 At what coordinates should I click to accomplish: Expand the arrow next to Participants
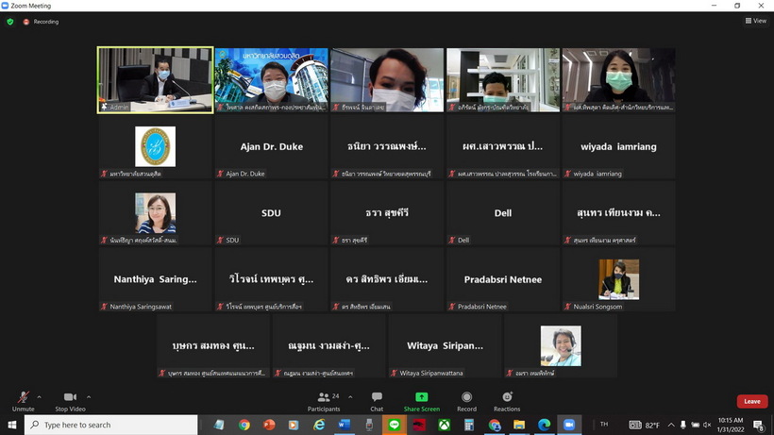pyautogui.click(x=350, y=397)
